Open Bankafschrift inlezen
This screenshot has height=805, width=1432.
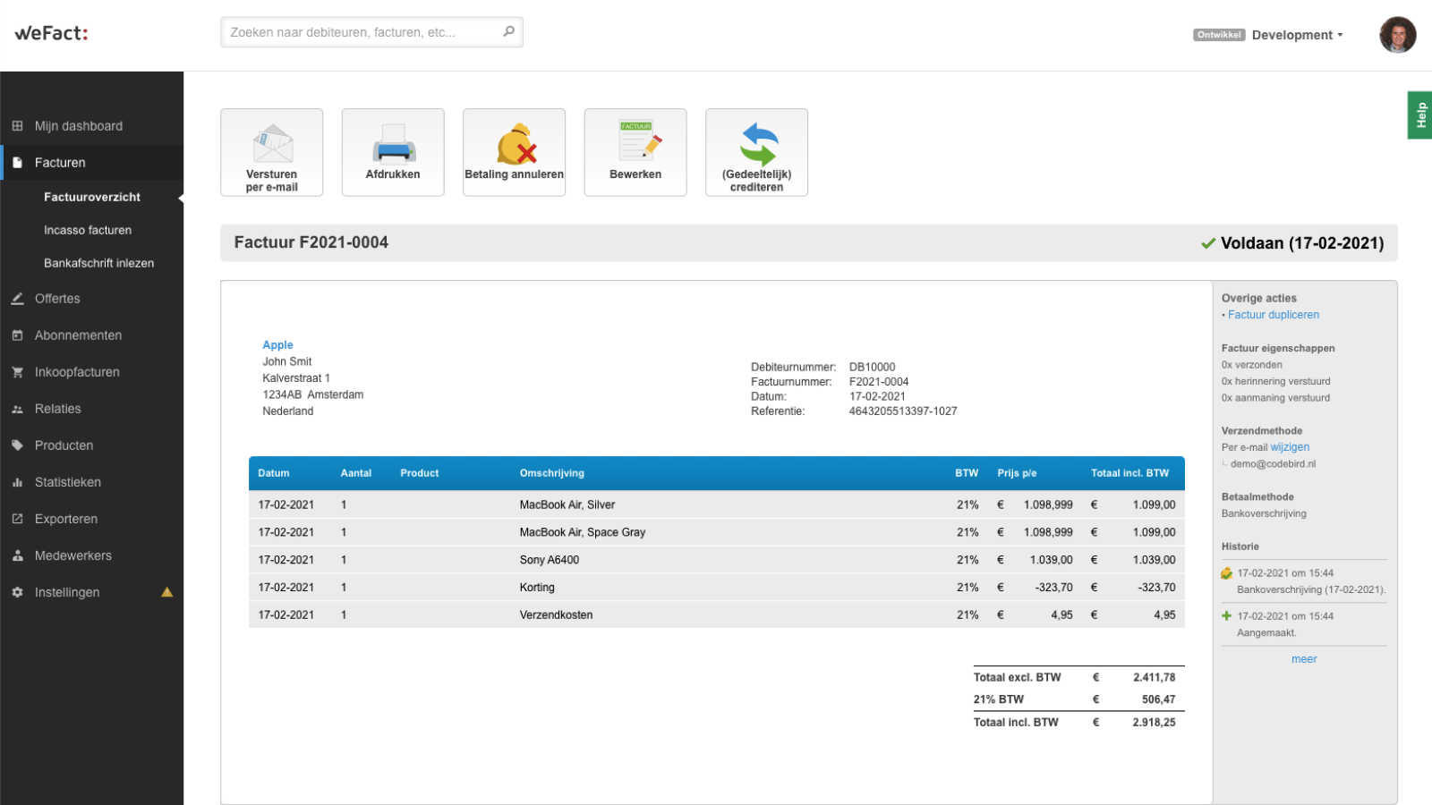pyautogui.click(x=99, y=262)
